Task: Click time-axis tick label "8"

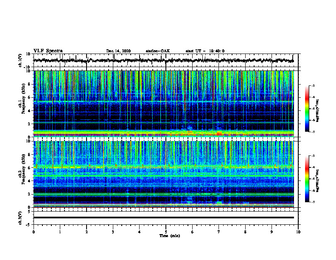Action: [x=245, y=232]
